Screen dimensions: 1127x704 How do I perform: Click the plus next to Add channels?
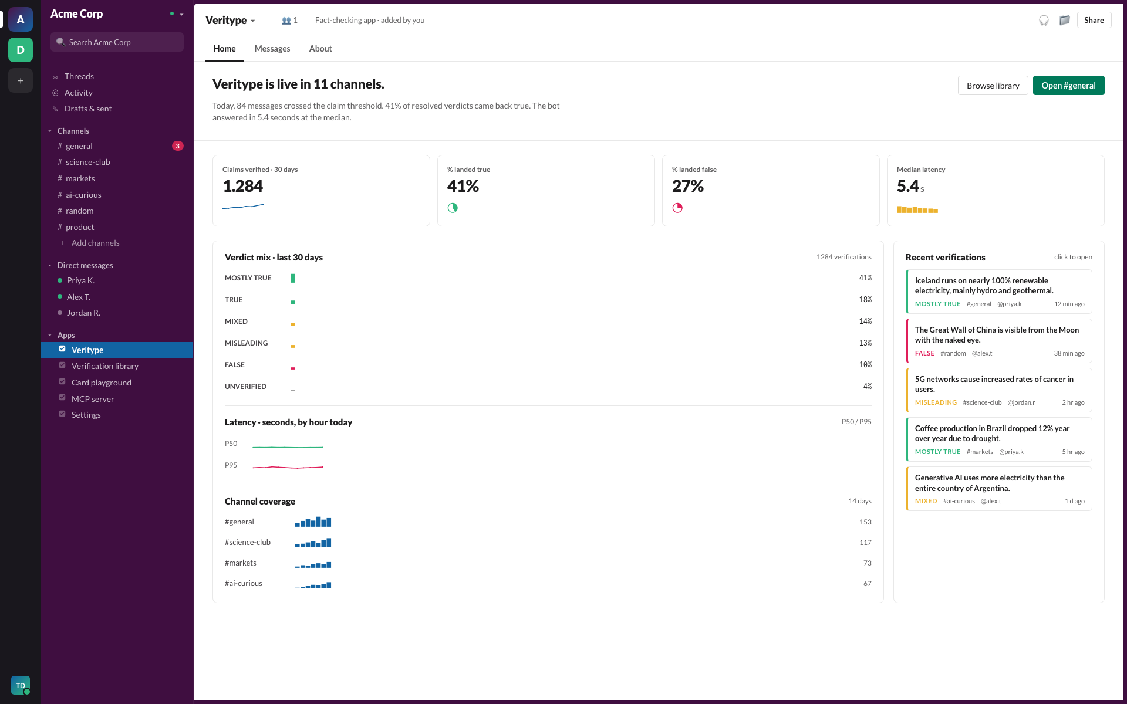(x=62, y=243)
